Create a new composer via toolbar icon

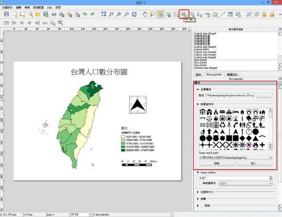14,14
